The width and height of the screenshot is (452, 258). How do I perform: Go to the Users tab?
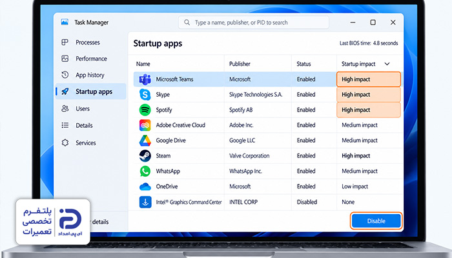(x=91, y=108)
